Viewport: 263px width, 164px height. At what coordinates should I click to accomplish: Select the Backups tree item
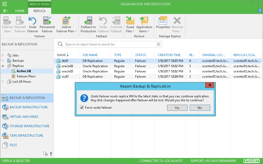pos(18,61)
